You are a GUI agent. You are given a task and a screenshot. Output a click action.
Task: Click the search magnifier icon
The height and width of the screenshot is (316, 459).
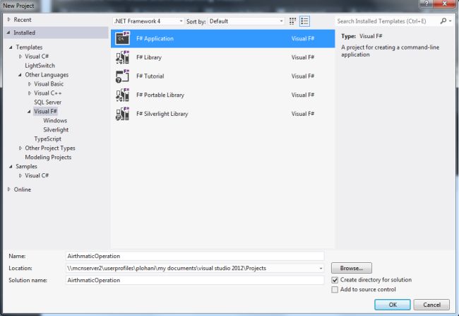point(443,21)
